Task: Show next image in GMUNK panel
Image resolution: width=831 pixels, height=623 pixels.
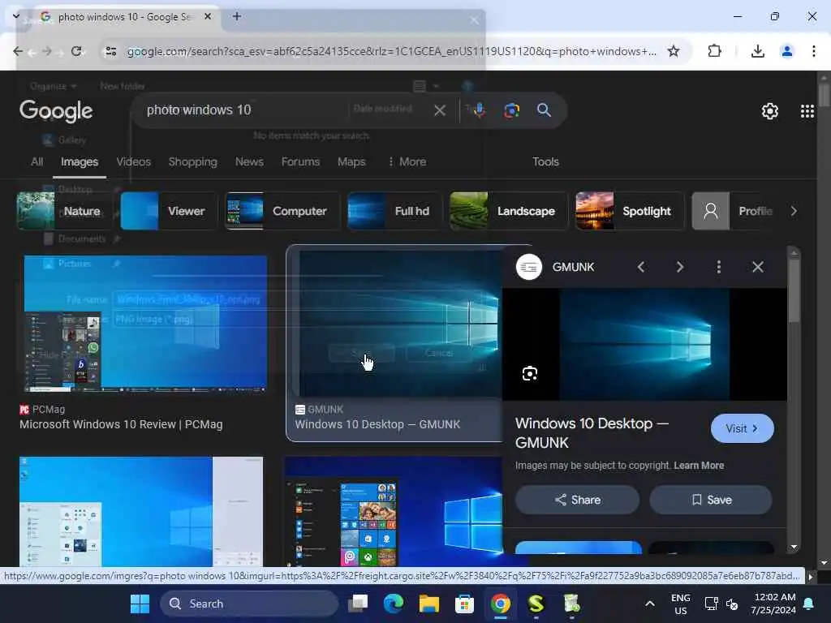Action: pos(680,267)
